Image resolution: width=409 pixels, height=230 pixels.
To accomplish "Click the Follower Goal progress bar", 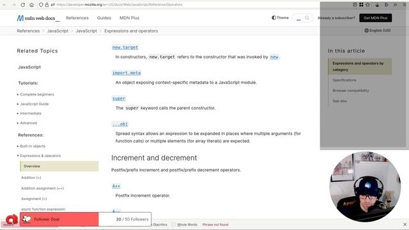I will 86,219.
